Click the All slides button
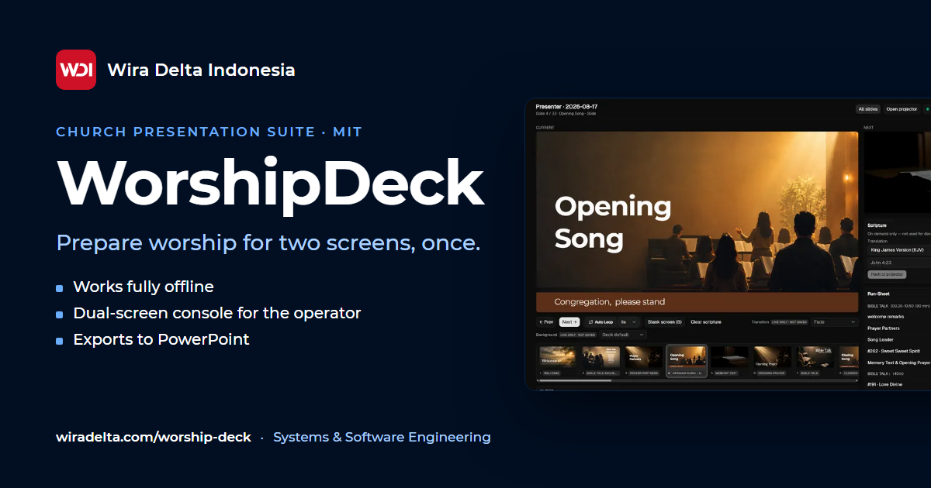This screenshot has height=488, width=931. [x=867, y=109]
